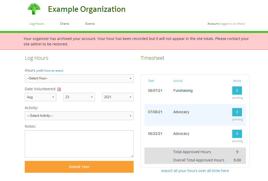
Task: Click the prefill from an event link
Action: tap(49, 71)
